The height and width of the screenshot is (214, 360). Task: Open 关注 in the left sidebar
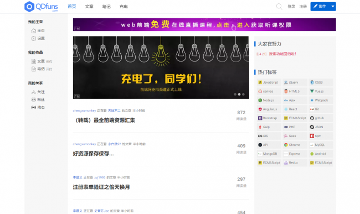[x=38, y=92]
